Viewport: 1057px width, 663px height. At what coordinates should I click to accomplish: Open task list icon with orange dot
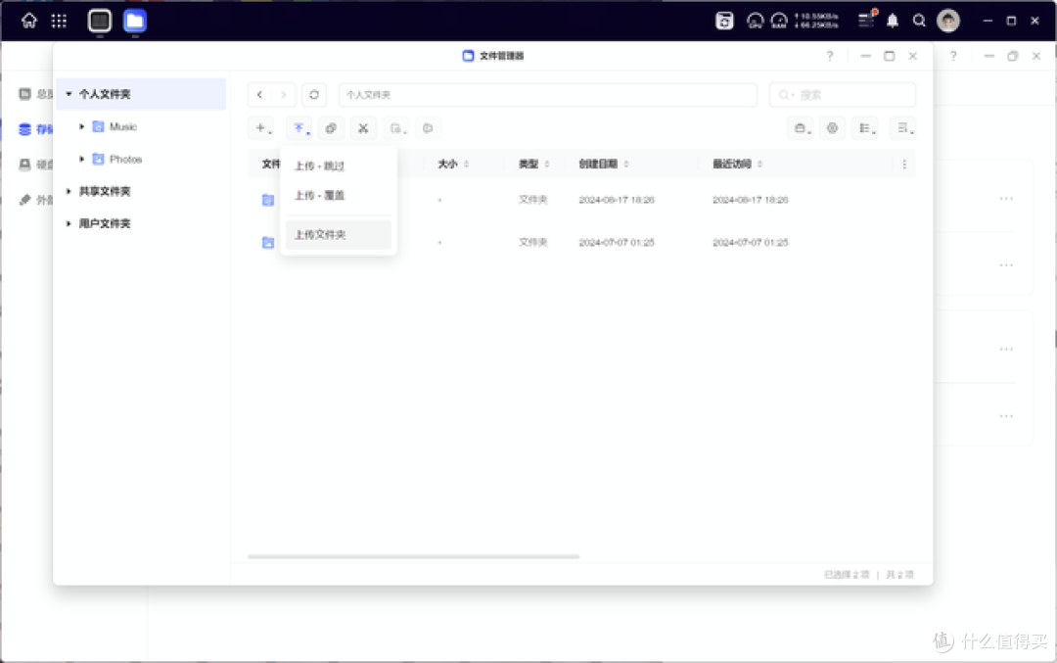tap(867, 21)
